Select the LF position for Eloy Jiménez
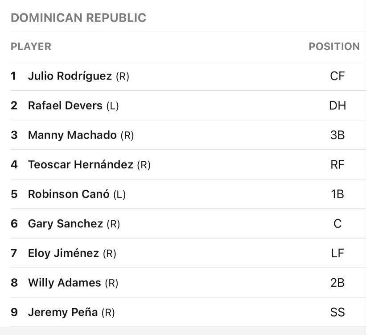 [x=337, y=253]
